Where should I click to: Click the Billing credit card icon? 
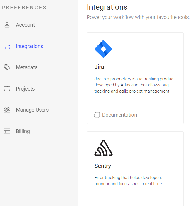(7, 131)
